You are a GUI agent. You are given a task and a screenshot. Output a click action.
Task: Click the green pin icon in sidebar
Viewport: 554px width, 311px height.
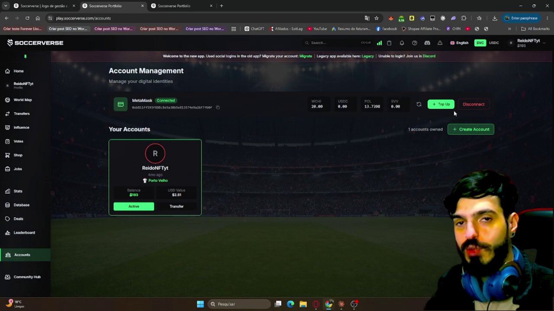tap(25, 56)
